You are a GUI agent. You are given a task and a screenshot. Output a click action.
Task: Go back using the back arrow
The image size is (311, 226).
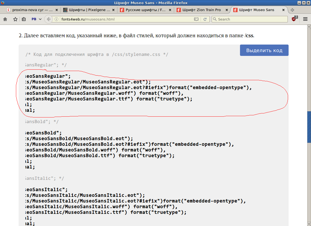(49, 19)
